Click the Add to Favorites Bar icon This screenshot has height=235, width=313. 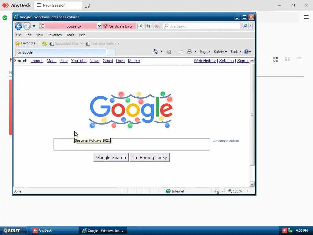[44, 43]
